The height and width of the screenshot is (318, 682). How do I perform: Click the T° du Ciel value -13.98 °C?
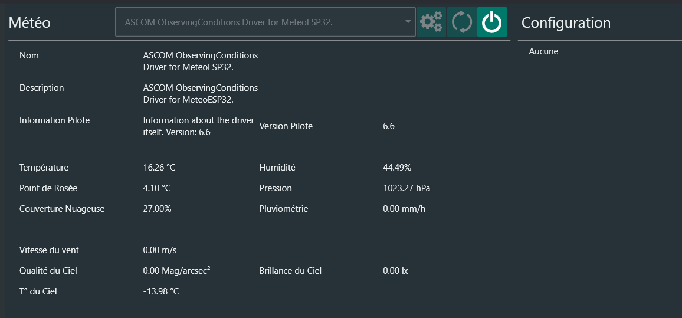tap(161, 291)
